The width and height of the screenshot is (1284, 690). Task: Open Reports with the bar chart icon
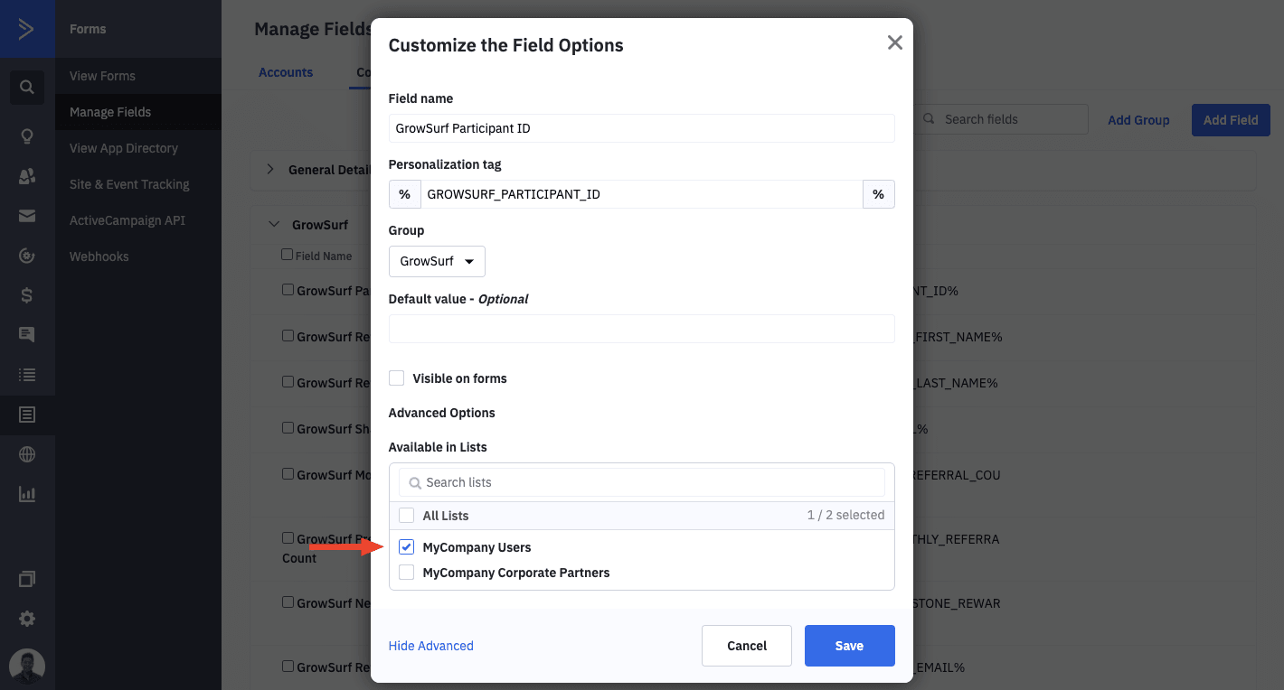point(27,494)
